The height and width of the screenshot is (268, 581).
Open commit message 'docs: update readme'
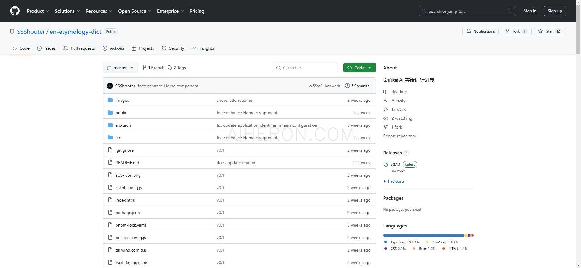click(236, 163)
